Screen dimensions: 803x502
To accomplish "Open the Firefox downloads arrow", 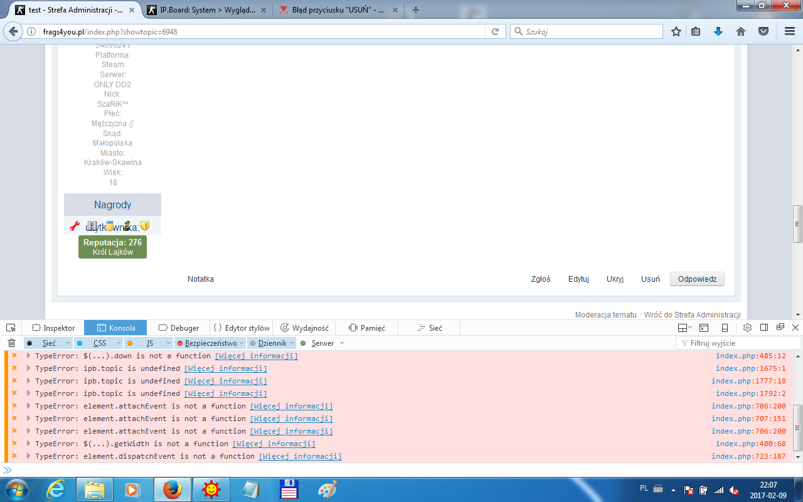I will 718,31.
